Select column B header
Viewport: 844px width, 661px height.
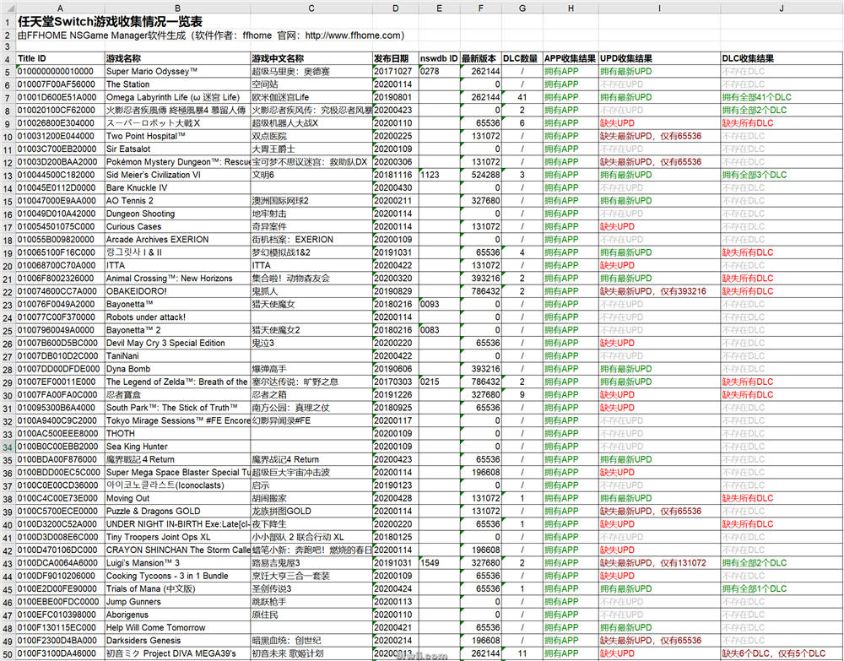[177, 8]
